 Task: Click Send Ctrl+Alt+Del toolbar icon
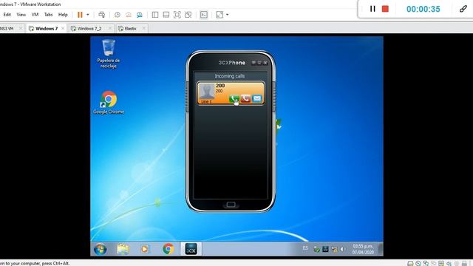(102, 15)
